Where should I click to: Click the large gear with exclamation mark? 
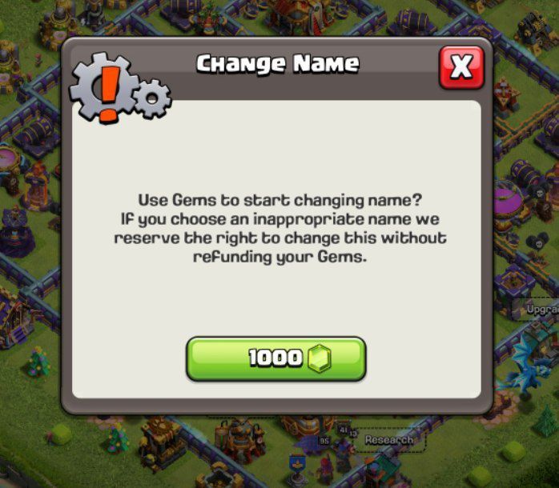103,88
